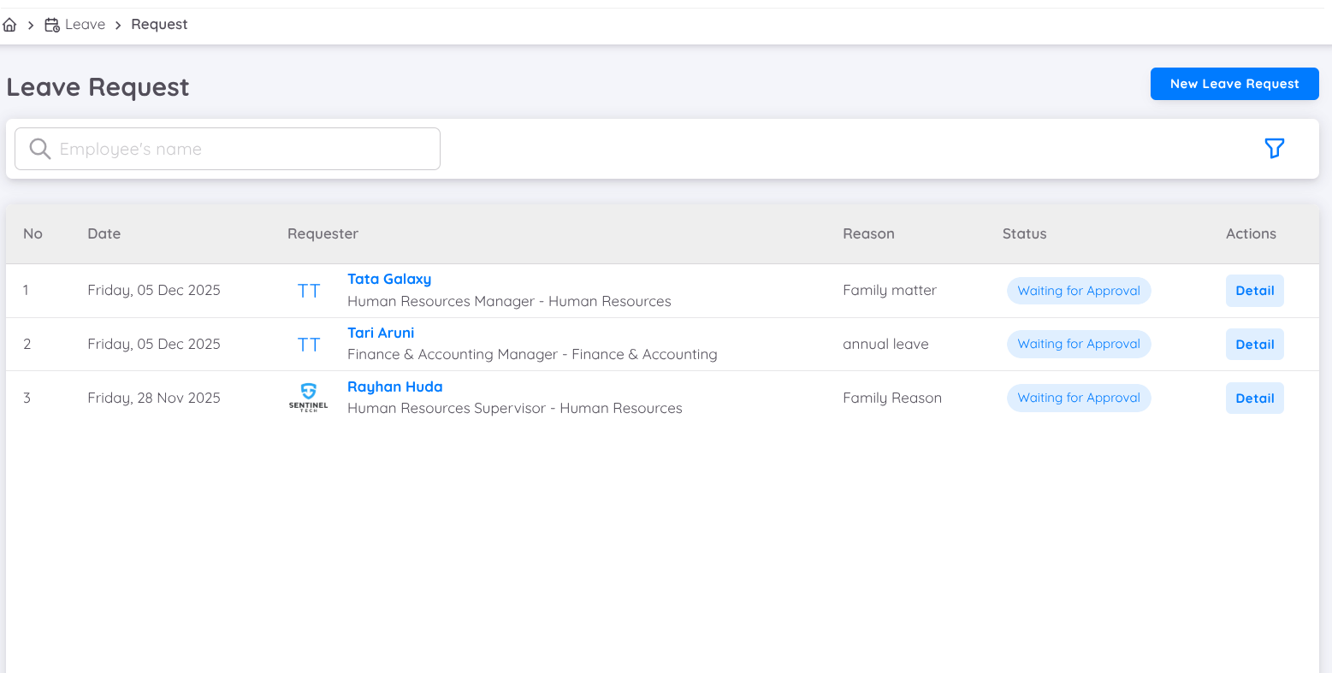Viewport: 1332px width, 673px height.
Task: Click the Date column header
Action: point(104,233)
